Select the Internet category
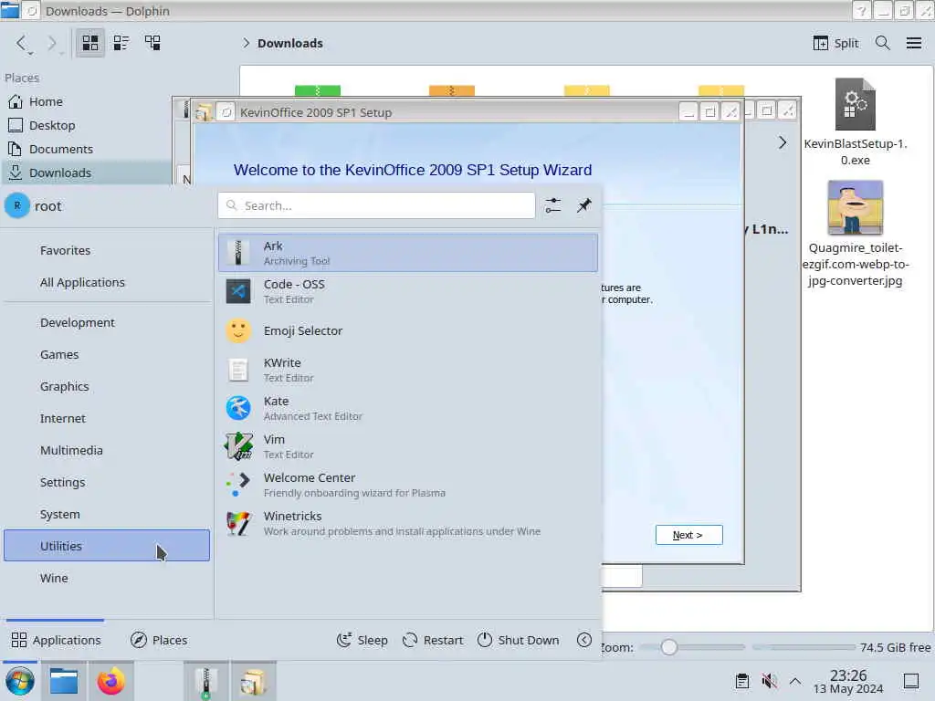 point(107,418)
